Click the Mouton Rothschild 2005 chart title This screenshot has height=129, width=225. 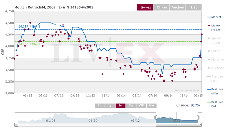point(54,7)
